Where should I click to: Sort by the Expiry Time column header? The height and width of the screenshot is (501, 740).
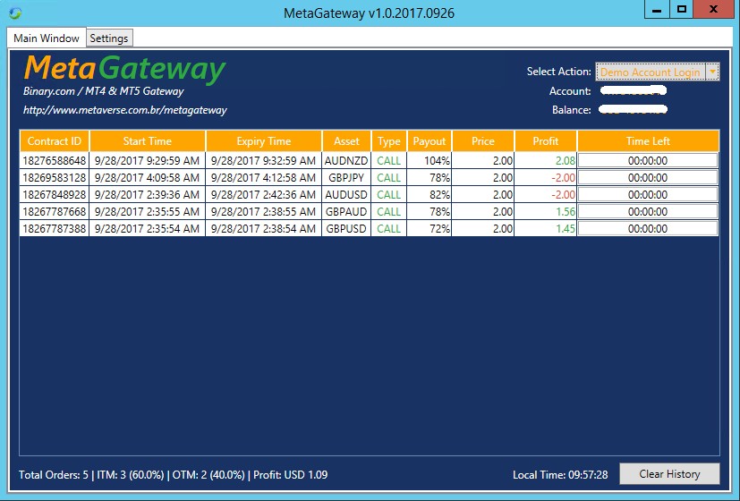[263, 141]
